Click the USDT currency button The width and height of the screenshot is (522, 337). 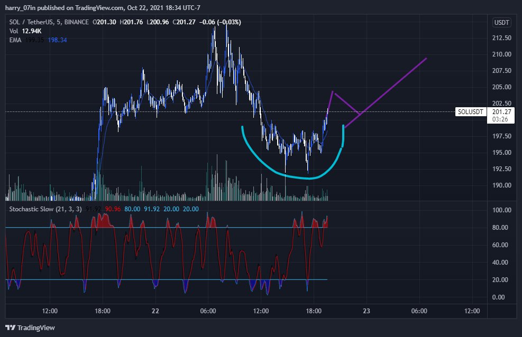pyautogui.click(x=502, y=23)
